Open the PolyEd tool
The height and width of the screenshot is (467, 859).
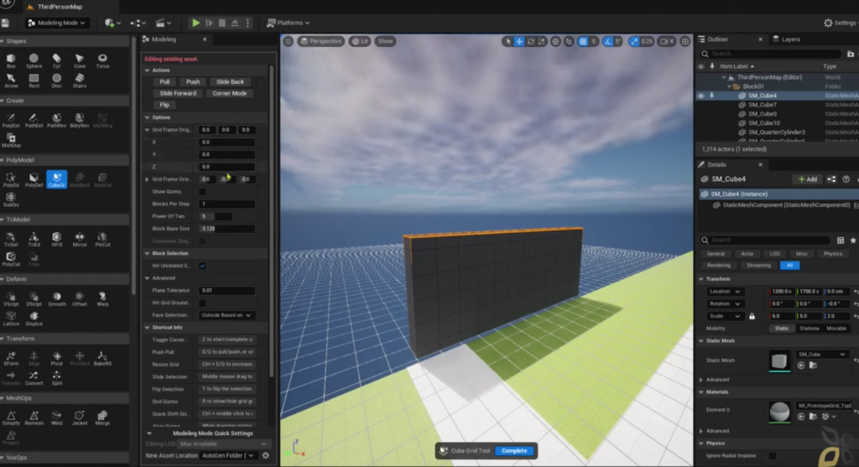[11, 179]
